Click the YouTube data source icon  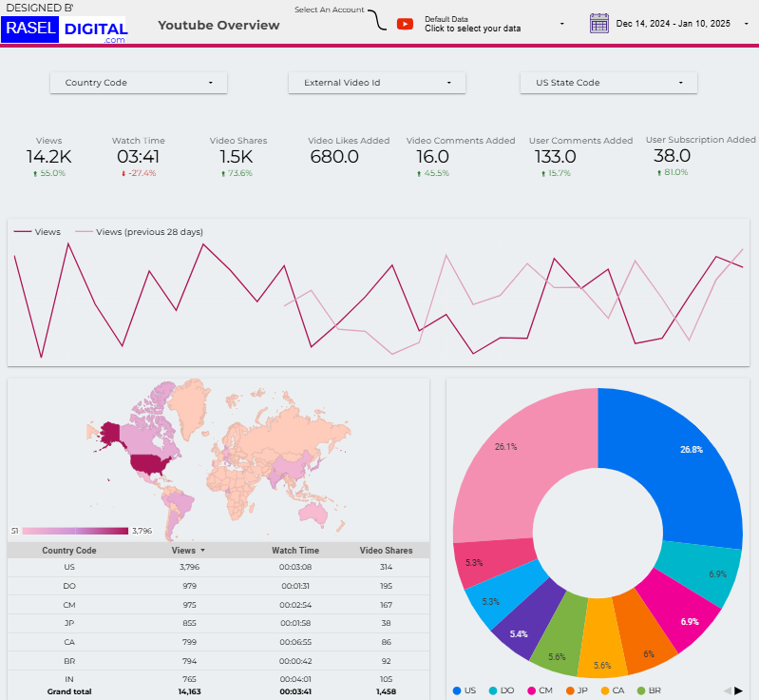point(405,24)
